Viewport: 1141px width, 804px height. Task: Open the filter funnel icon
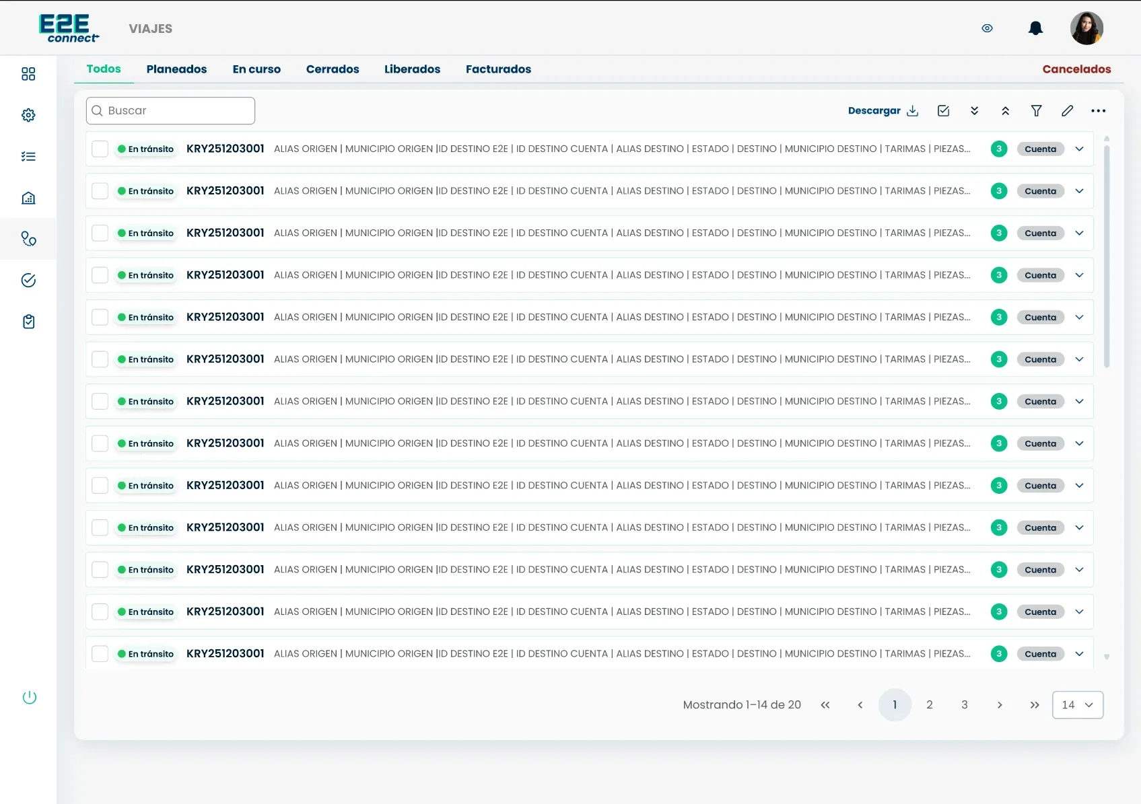[1037, 111]
